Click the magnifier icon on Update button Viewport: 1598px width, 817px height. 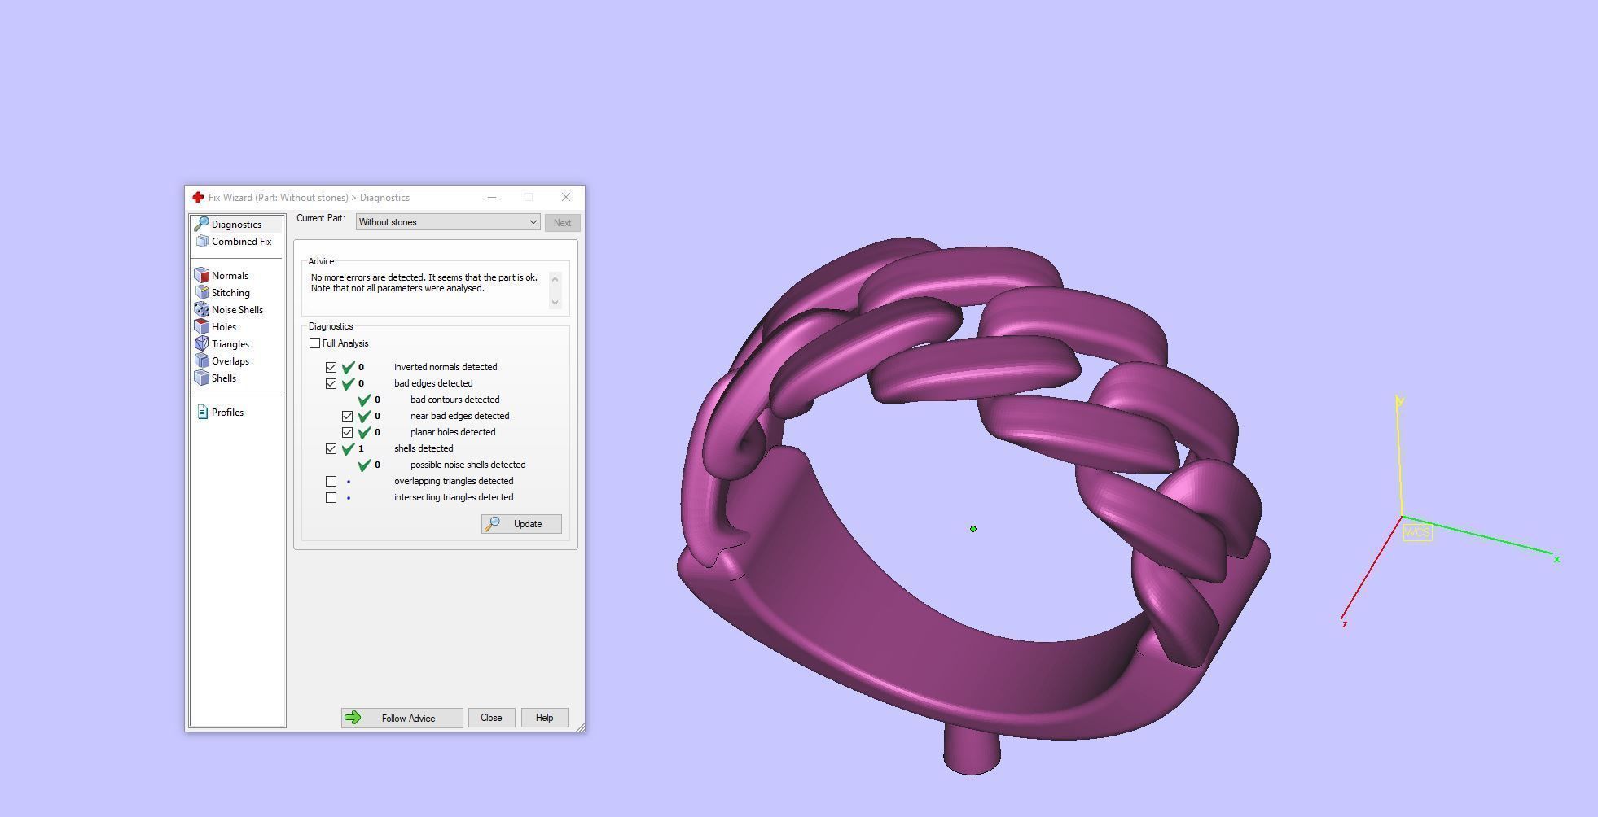coord(492,524)
